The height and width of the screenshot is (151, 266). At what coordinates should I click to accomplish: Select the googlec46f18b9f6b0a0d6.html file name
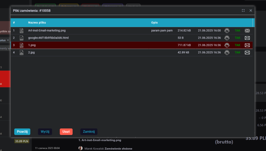click(48, 38)
